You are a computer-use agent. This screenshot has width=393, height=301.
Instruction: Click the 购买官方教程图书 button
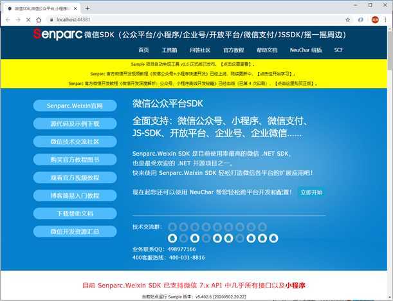[75, 160]
